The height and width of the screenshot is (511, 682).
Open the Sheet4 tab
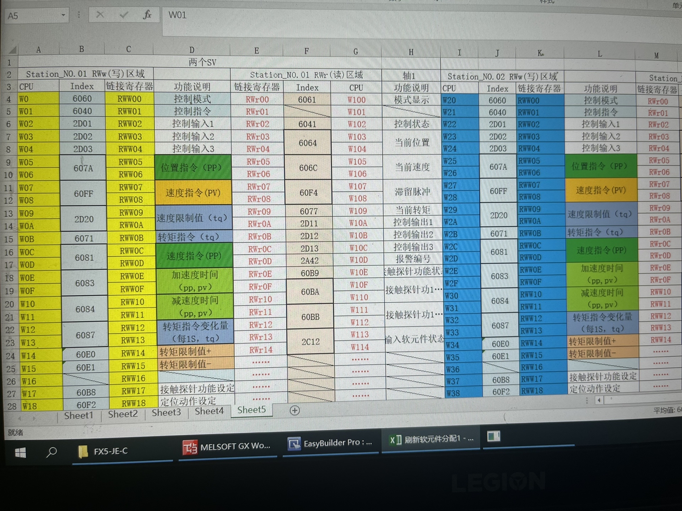[x=209, y=411]
